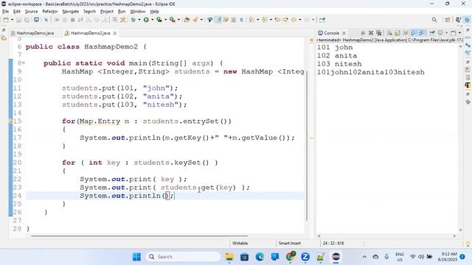This screenshot has height=265, width=472.
Task: Toggle Scroll Lock in Console toolbar
Action: click(398, 32)
